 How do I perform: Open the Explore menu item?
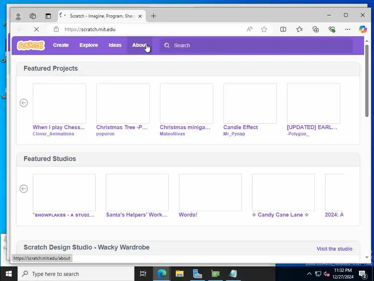click(x=89, y=45)
